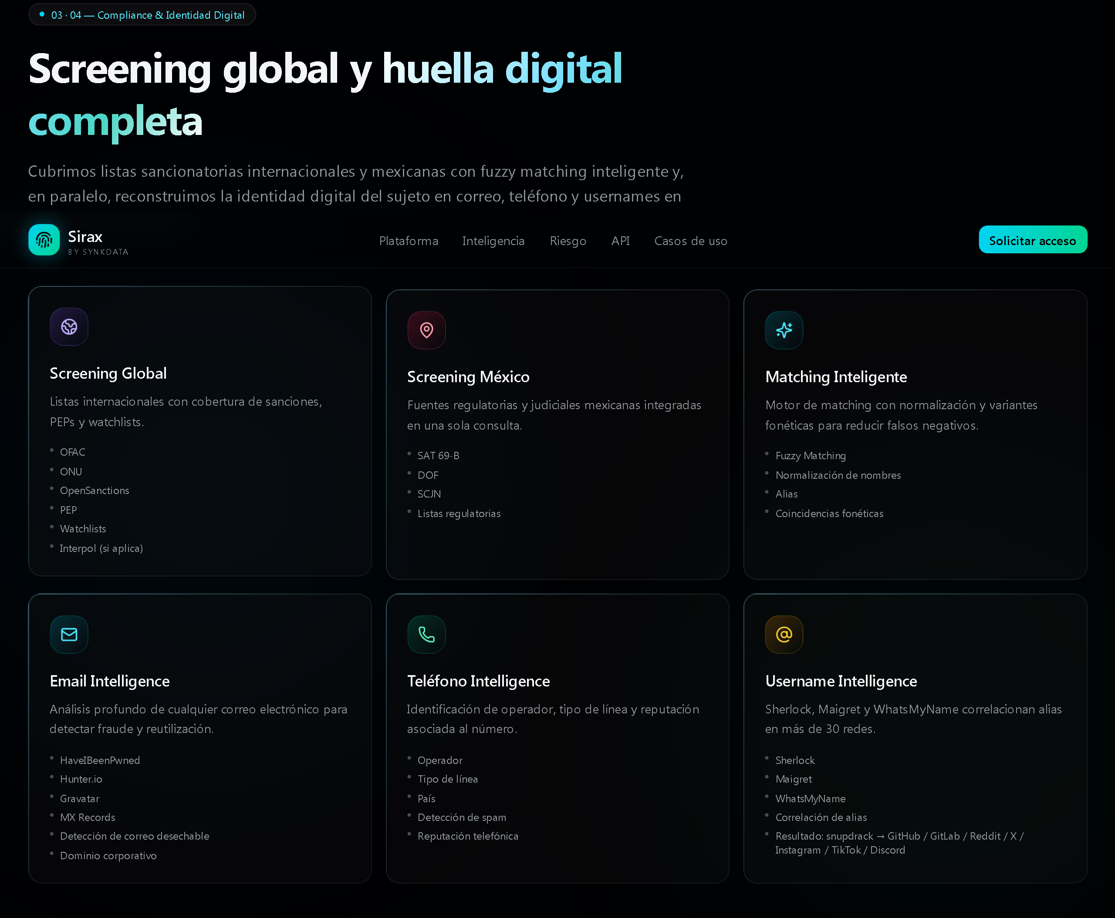Open the API navigation link

(x=620, y=241)
